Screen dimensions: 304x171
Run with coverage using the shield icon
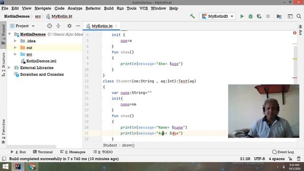click(x=259, y=16)
